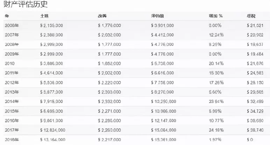Click the $ 12,824,000 land value
Viewport: 270px width, 145px height.
(53, 130)
